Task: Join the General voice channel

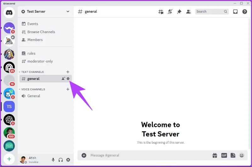Action: pos(46,96)
